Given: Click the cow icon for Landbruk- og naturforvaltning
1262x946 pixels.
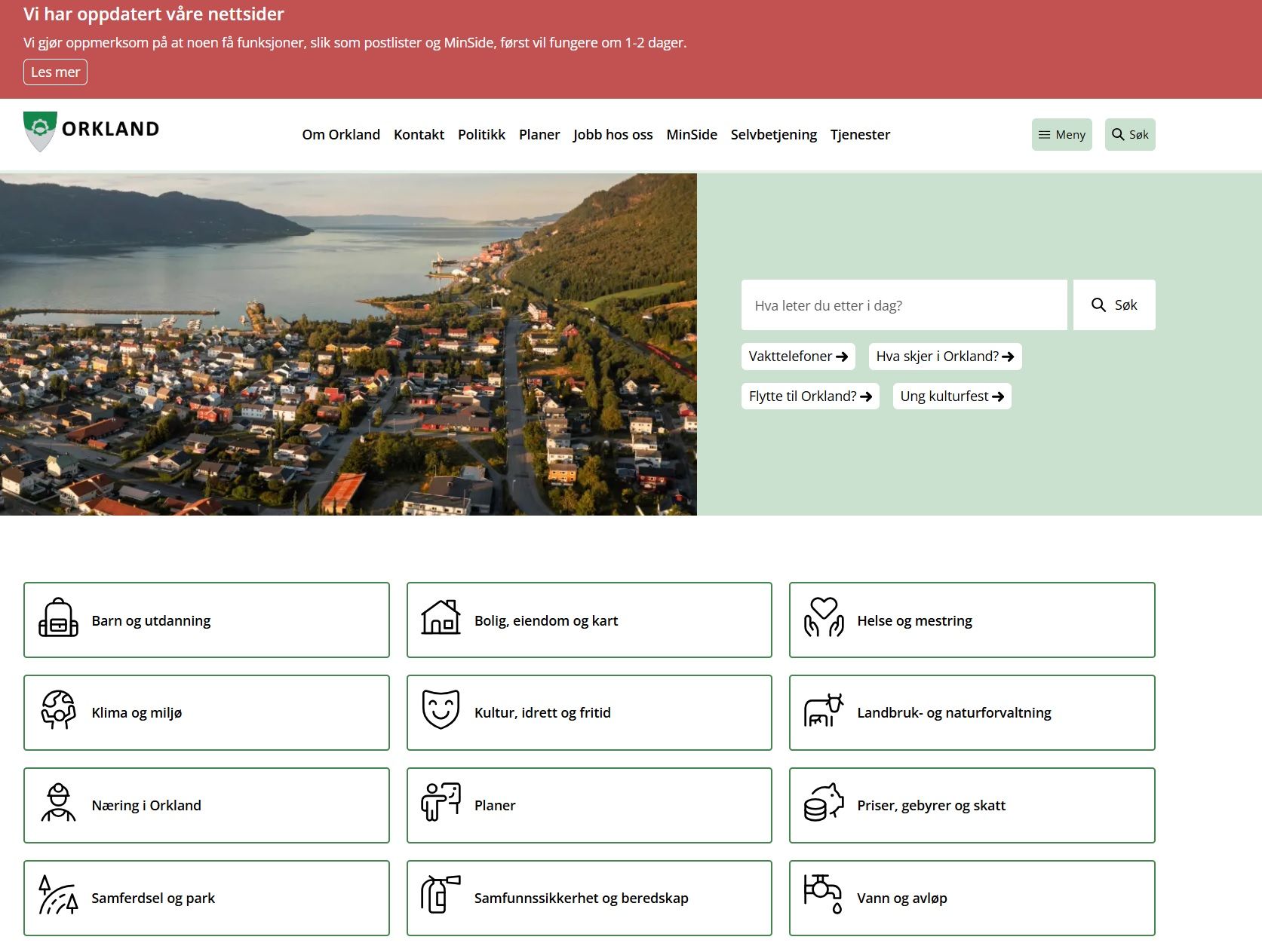Looking at the screenshot, I should 823,711.
